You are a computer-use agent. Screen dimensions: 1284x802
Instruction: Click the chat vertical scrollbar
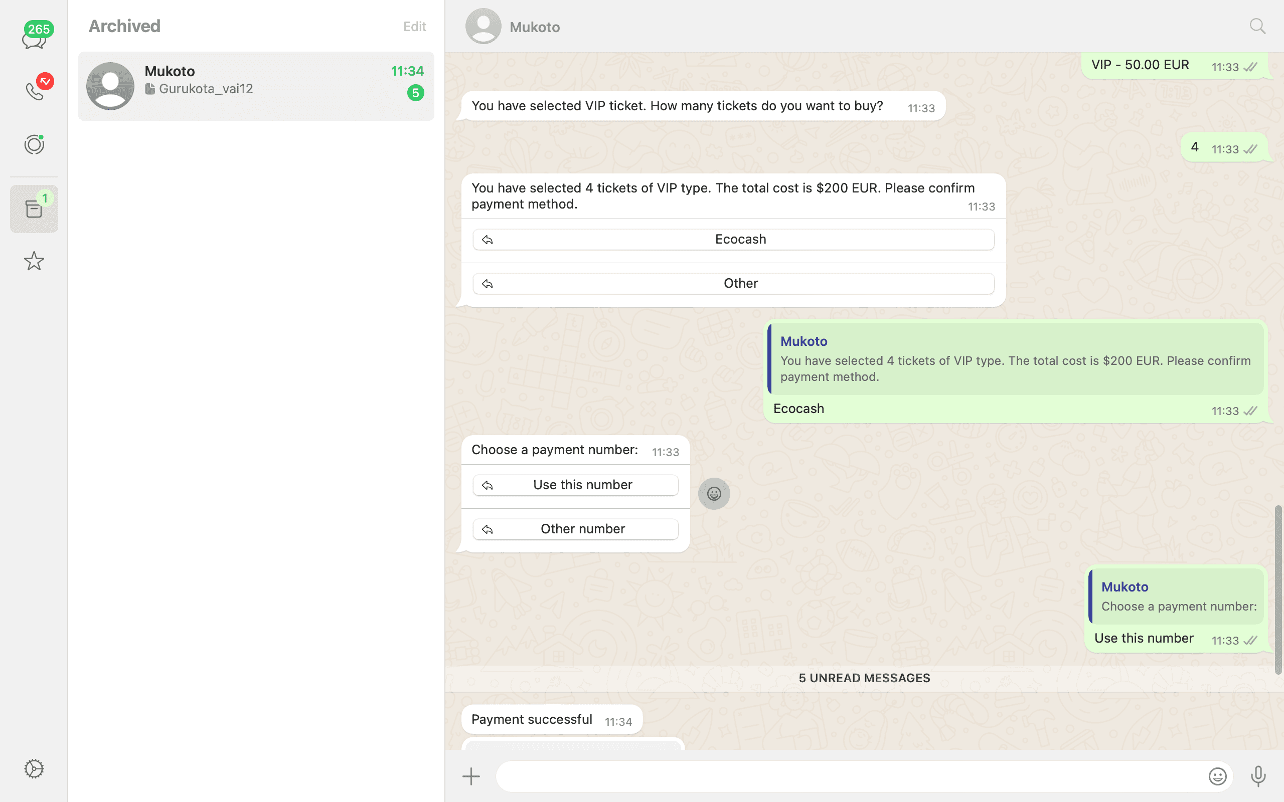[1278, 589]
